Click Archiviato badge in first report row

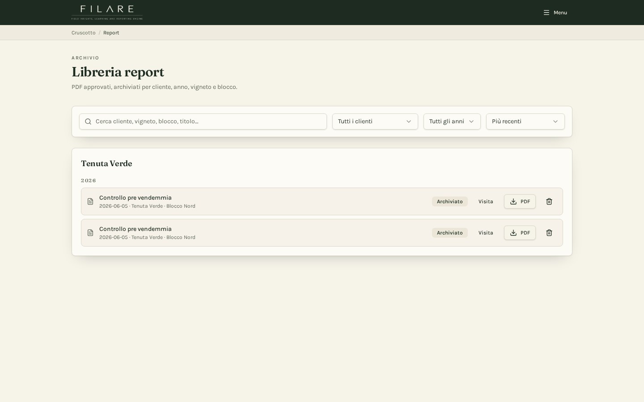point(450,201)
